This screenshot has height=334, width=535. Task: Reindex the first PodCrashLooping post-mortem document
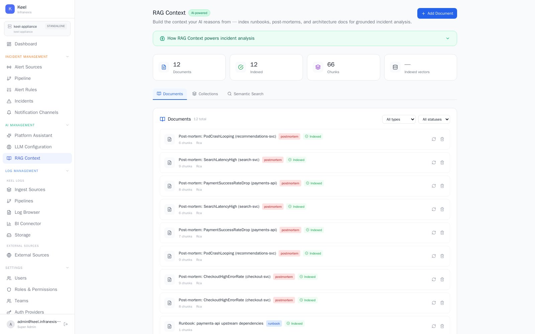tap(434, 139)
